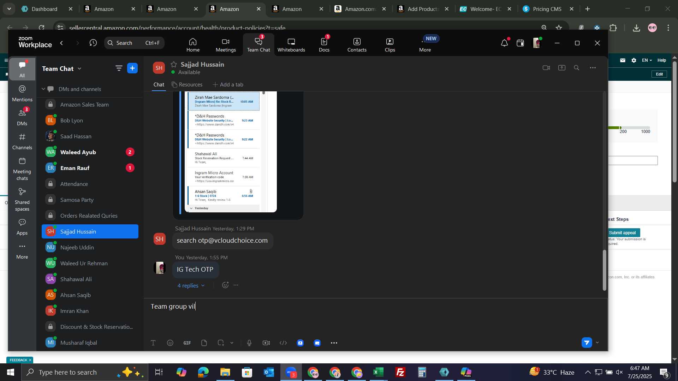
Task: Open composer more options ellipsis
Action: pos(334,343)
